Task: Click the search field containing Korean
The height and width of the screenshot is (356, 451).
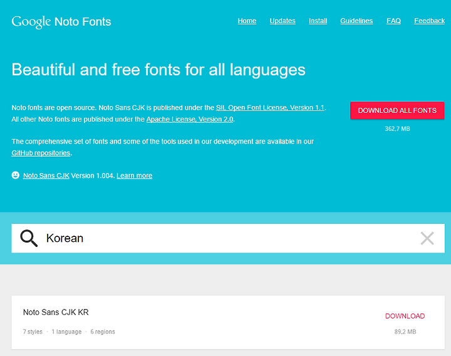Action: tap(228, 238)
